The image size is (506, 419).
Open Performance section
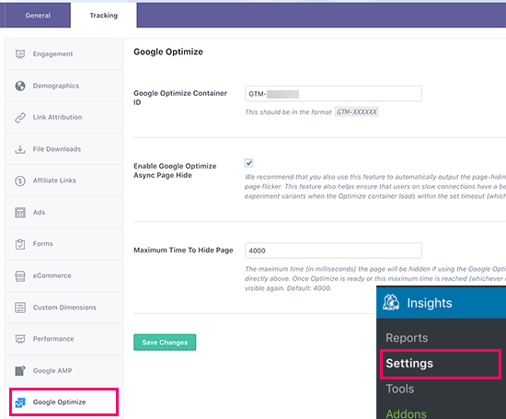point(63,339)
